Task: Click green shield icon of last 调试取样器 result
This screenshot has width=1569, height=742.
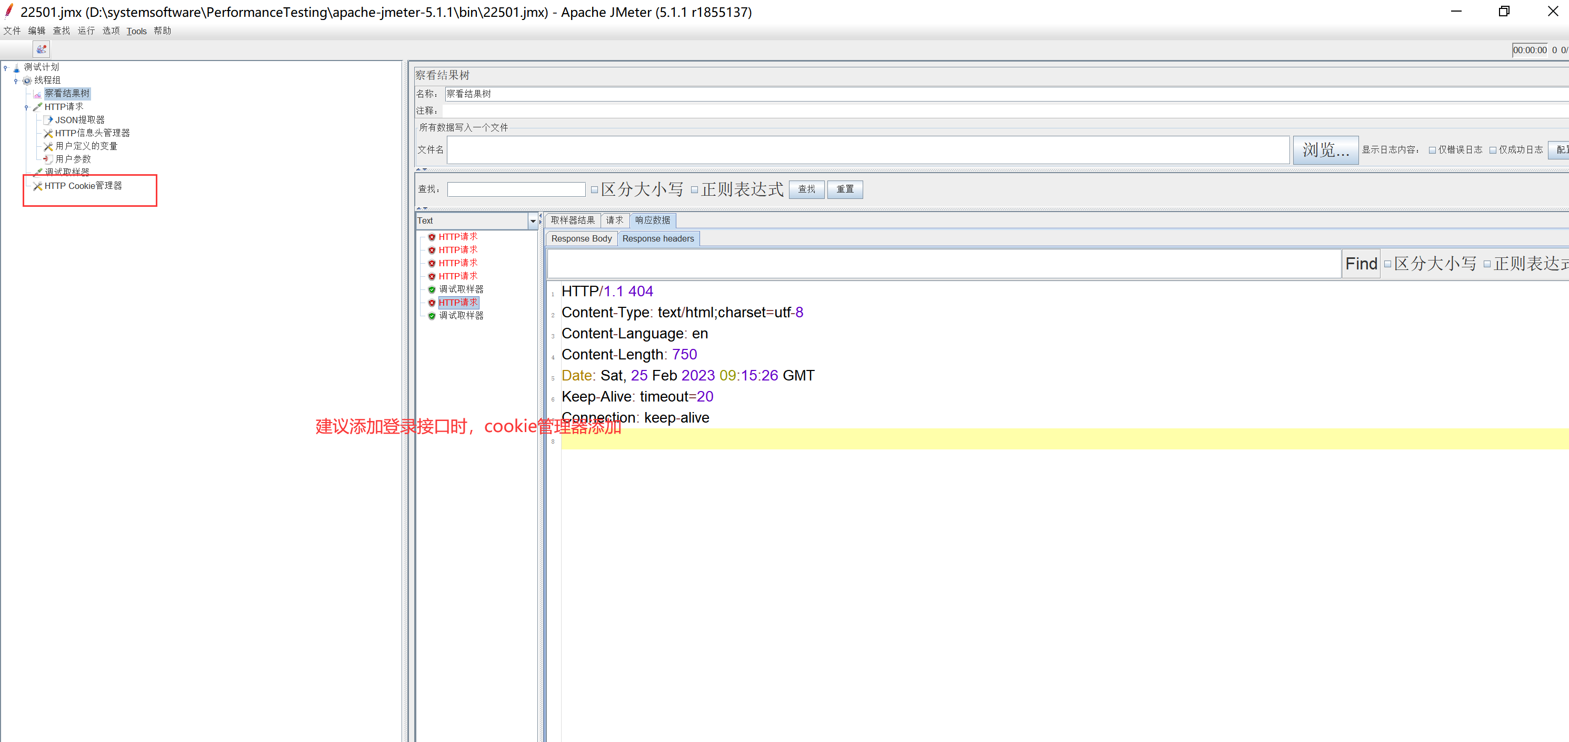Action: click(432, 316)
